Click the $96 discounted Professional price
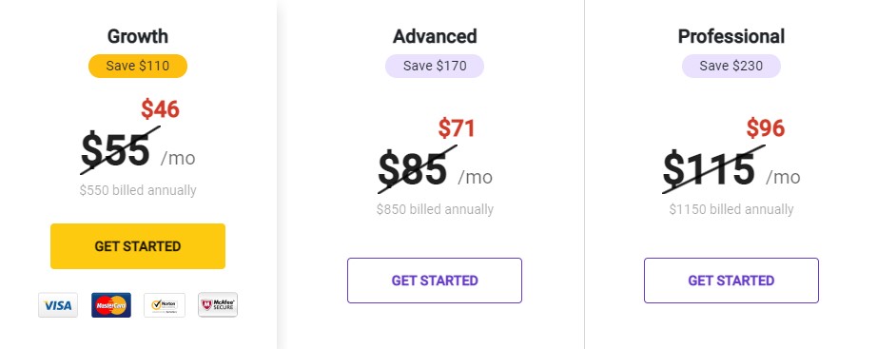The height and width of the screenshot is (349, 877). (766, 128)
